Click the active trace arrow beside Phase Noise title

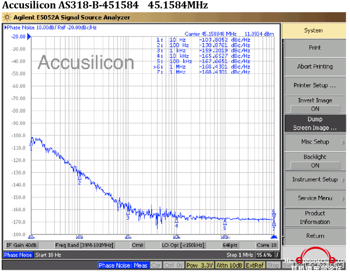pos(5,27)
